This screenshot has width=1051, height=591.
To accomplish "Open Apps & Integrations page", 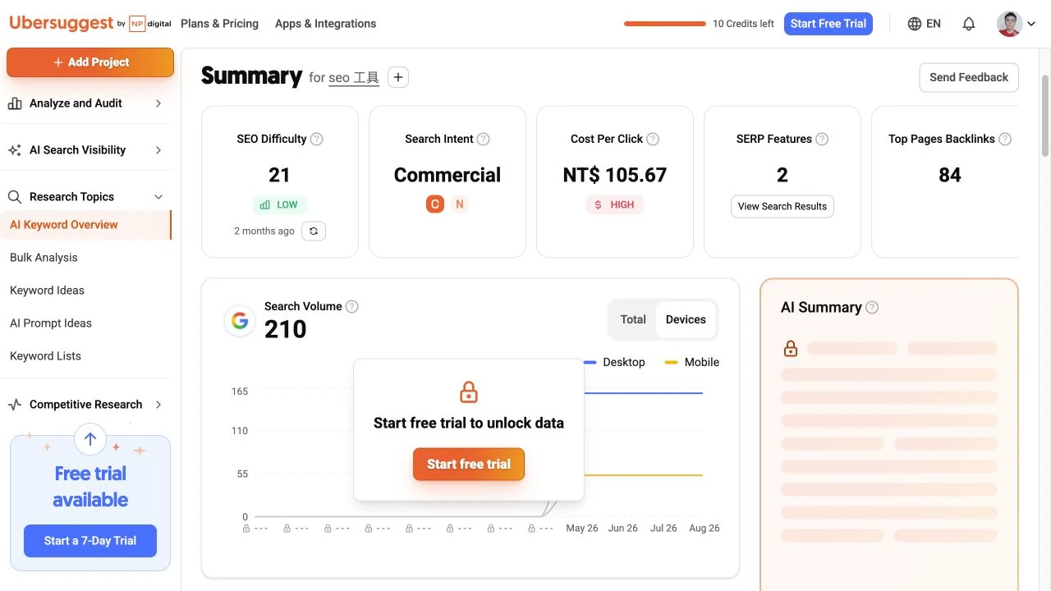I will 325,24.
